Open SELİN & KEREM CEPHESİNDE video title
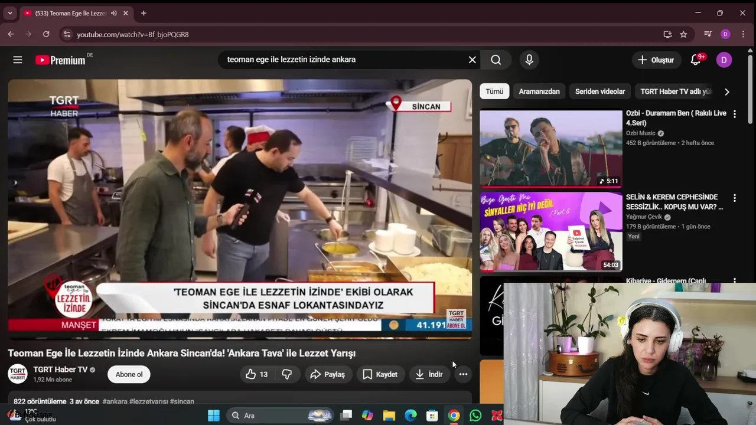This screenshot has width=756, height=425. pyautogui.click(x=674, y=202)
